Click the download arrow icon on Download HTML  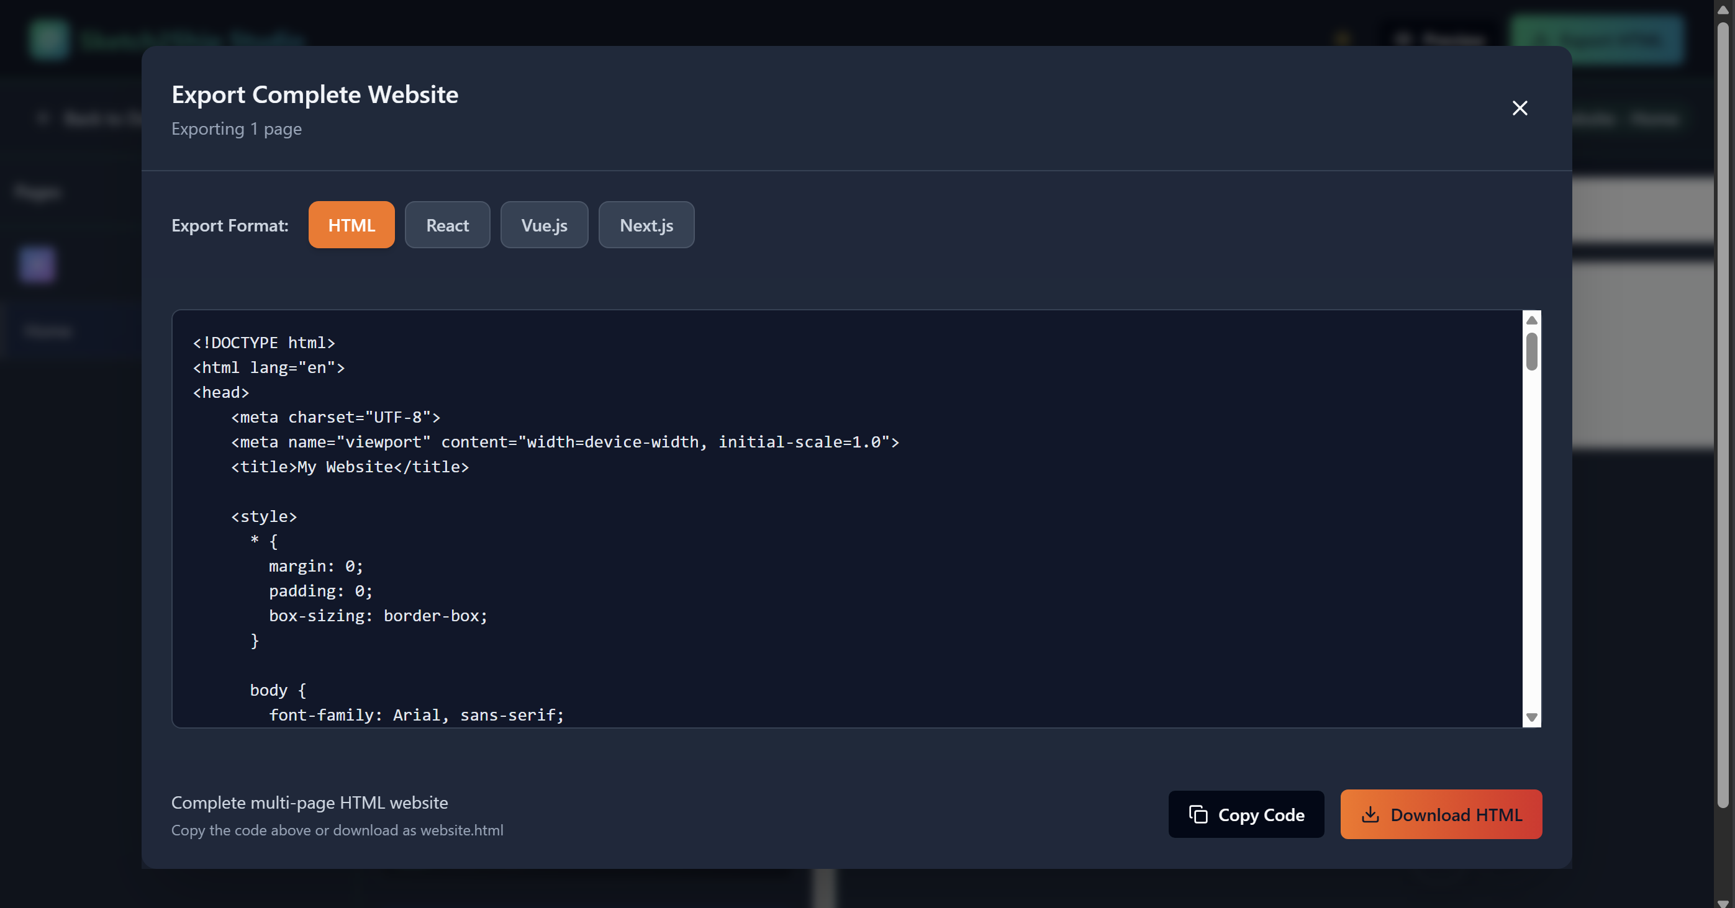1370,814
